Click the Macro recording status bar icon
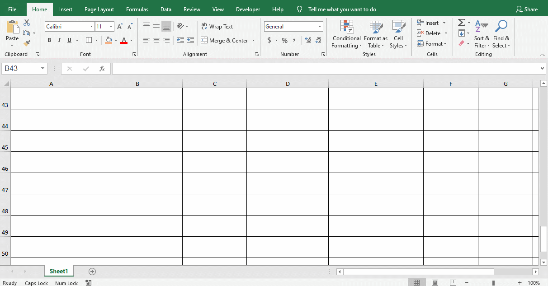 tap(89, 283)
